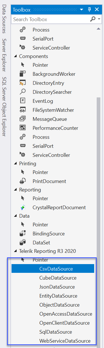Click Pointer arrow in the Components group
Viewport: 104px width, 348px height.
click(23, 65)
